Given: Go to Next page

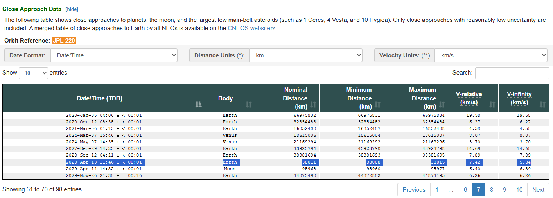Looking at the screenshot, I should pos(538,189).
